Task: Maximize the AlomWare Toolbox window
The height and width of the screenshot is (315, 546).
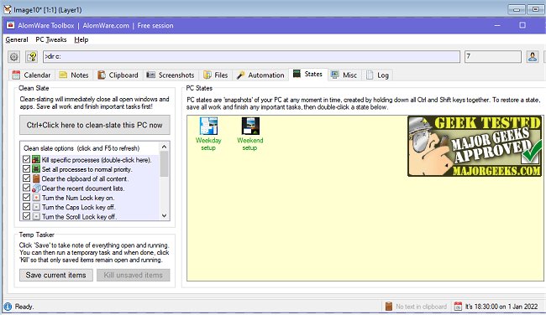Action: [x=522, y=25]
